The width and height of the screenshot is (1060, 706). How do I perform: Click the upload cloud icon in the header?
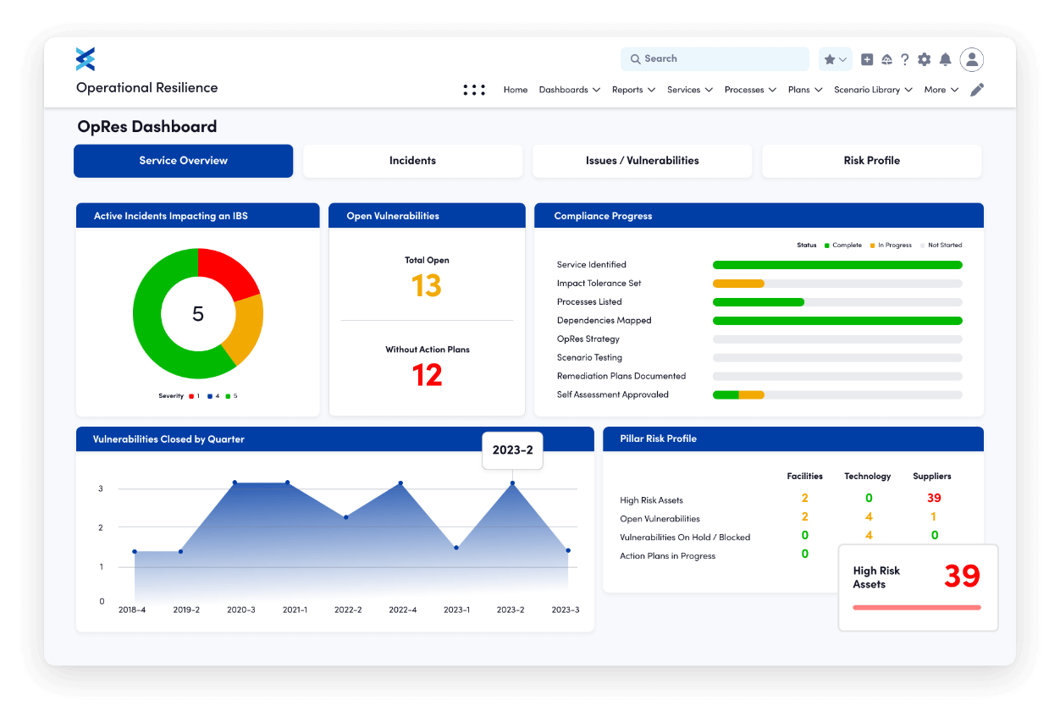[886, 59]
